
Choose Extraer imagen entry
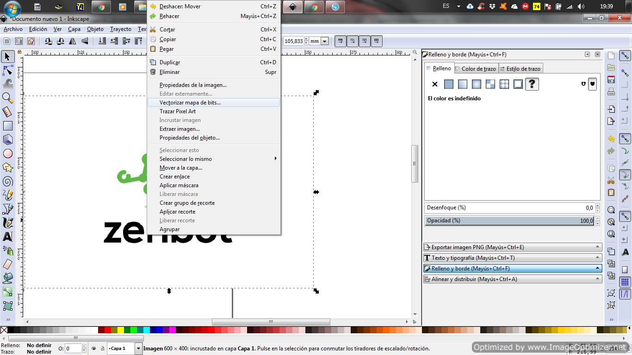pyautogui.click(x=214, y=129)
